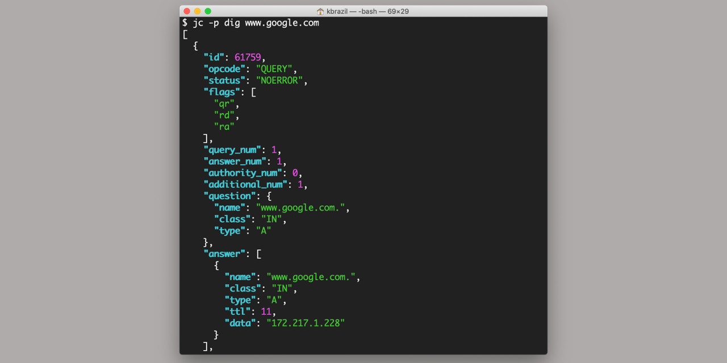Image resolution: width=727 pixels, height=363 pixels.
Task: Select the "qr" flag entry
Action: 224,103
